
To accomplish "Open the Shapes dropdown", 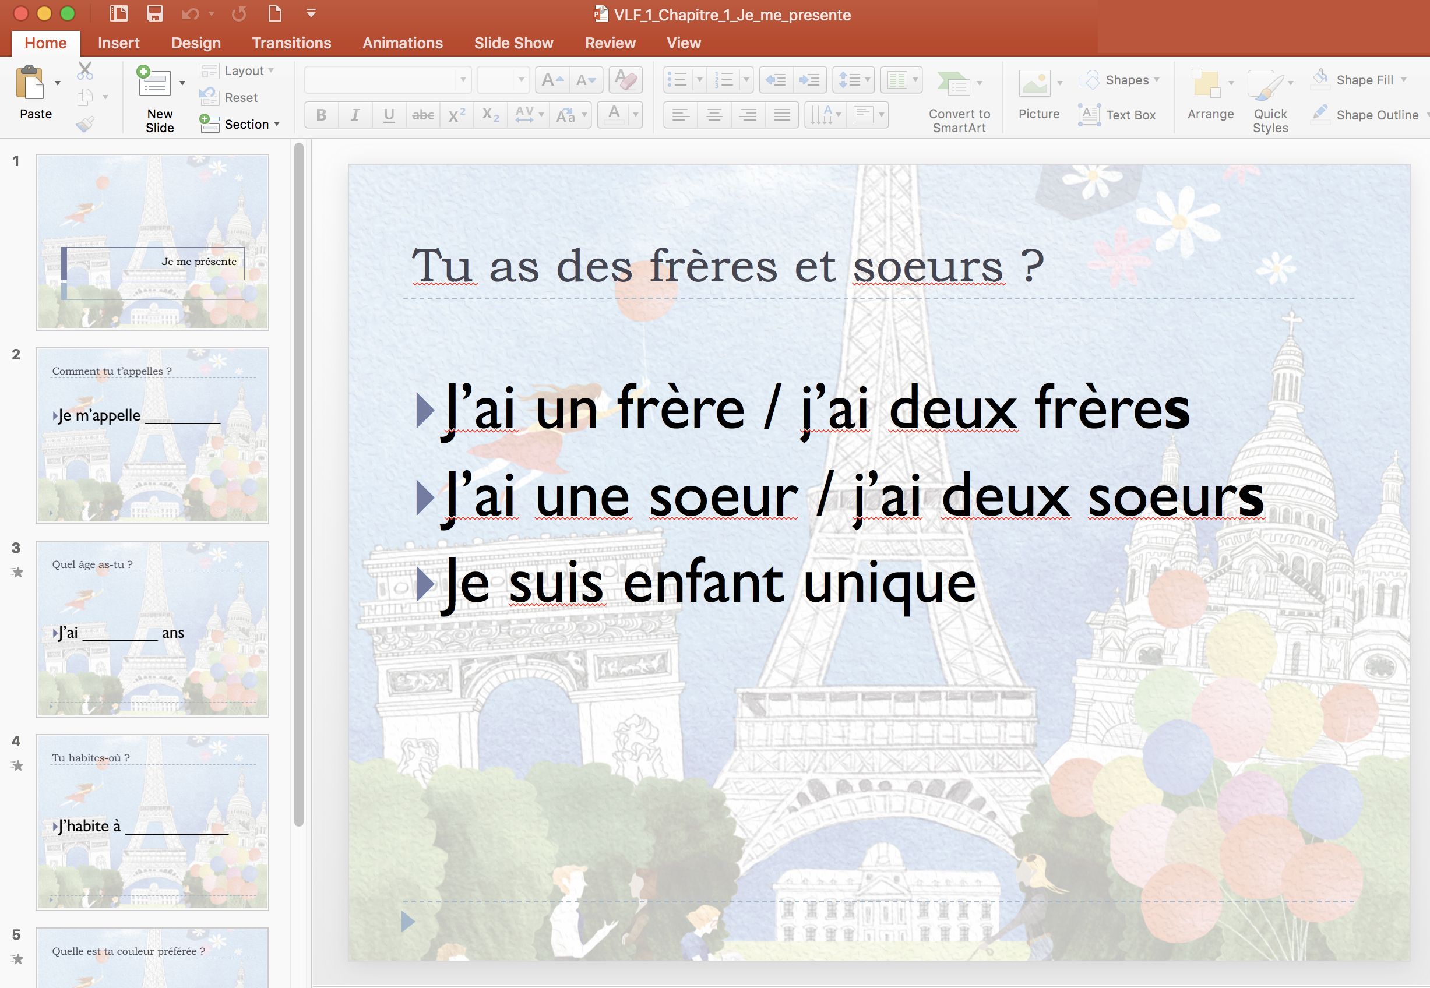I will click(x=1119, y=80).
